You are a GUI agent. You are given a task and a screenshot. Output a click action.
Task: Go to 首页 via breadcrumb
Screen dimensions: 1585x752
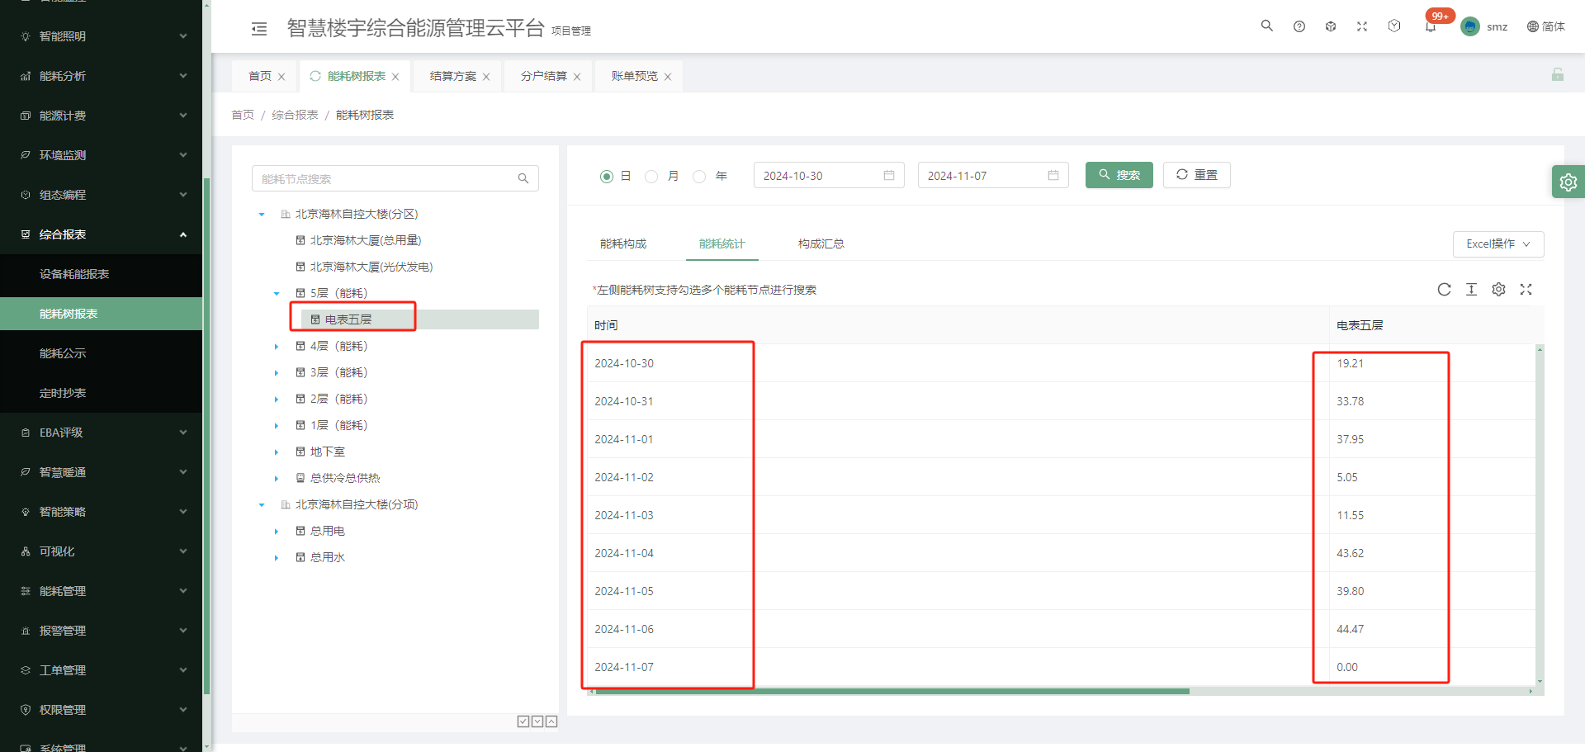pyautogui.click(x=243, y=115)
